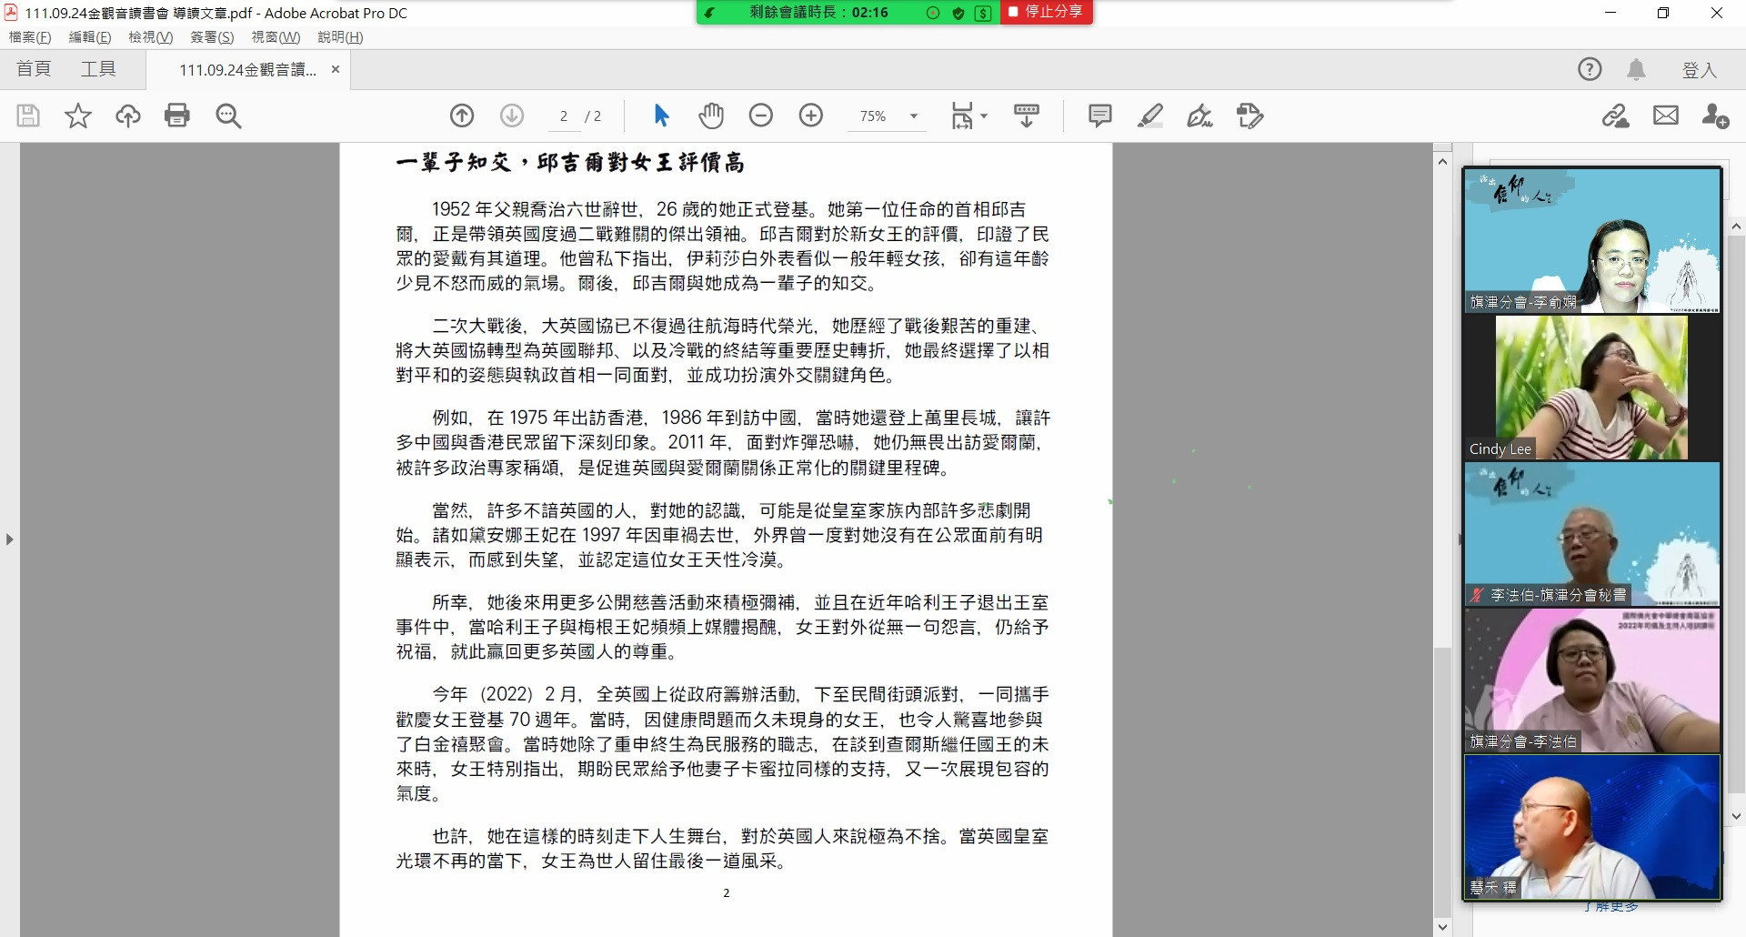This screenshot has height=937, width=1746.
Task: Zoom in with the plus icon
Action: point(811,116)
